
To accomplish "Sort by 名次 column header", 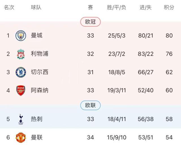I will pyautogui.click(x=9, y=8).
